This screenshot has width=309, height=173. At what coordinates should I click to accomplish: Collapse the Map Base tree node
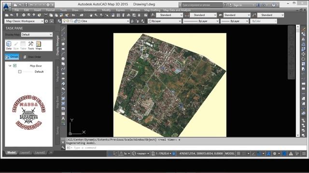point(10,66)
